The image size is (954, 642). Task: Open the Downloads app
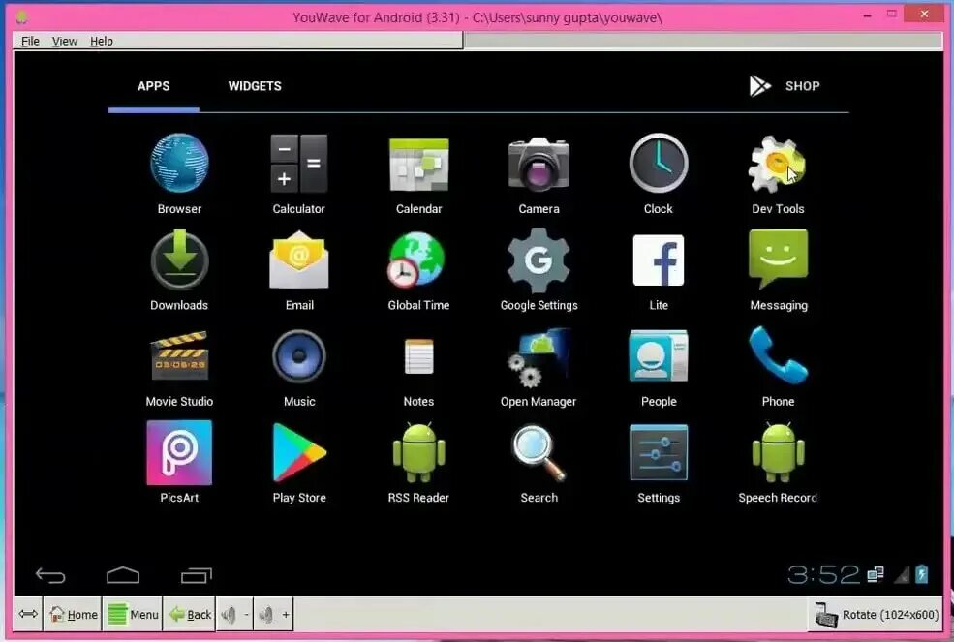pos(179,260)
